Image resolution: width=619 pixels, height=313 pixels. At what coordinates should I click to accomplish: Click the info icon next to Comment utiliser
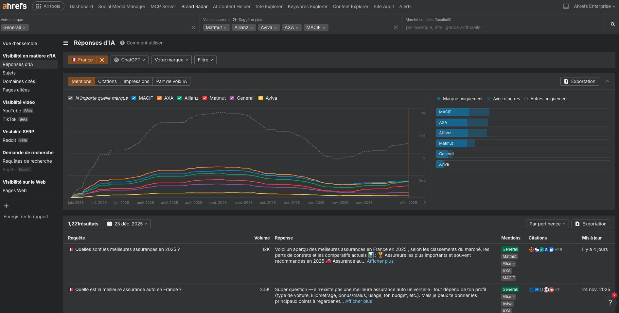[x=122, y=42]
